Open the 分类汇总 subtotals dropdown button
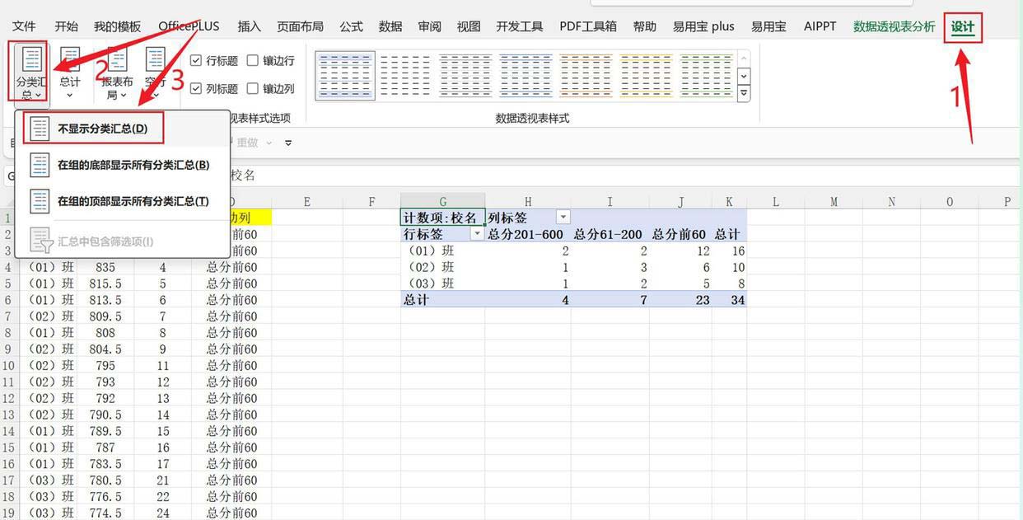This screenshot has width=1023, height=520. tap(32, 72)
